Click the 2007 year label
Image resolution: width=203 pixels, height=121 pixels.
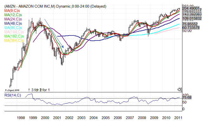pyautogui.click(x=130, y=118)
